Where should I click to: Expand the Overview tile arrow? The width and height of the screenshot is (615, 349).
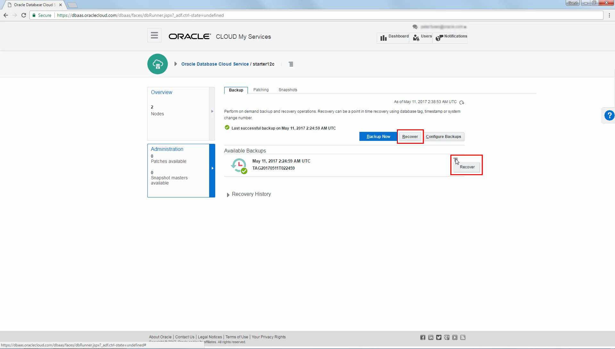click(212, 111)
